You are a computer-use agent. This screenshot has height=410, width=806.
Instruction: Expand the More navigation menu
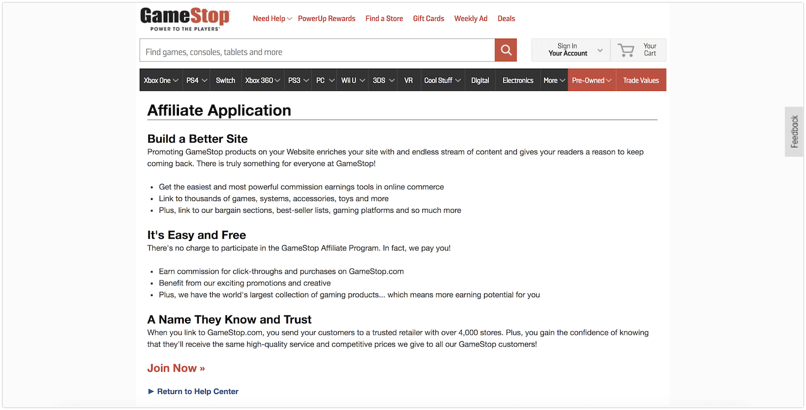pos(554,80)
